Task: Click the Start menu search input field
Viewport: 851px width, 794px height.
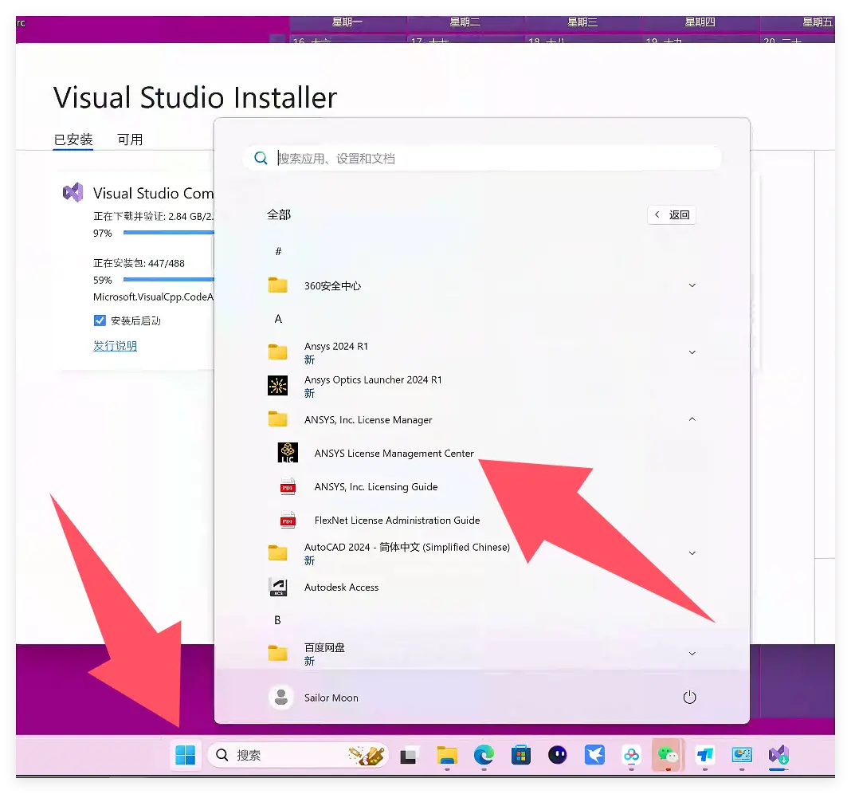Action: coord(482,158)
